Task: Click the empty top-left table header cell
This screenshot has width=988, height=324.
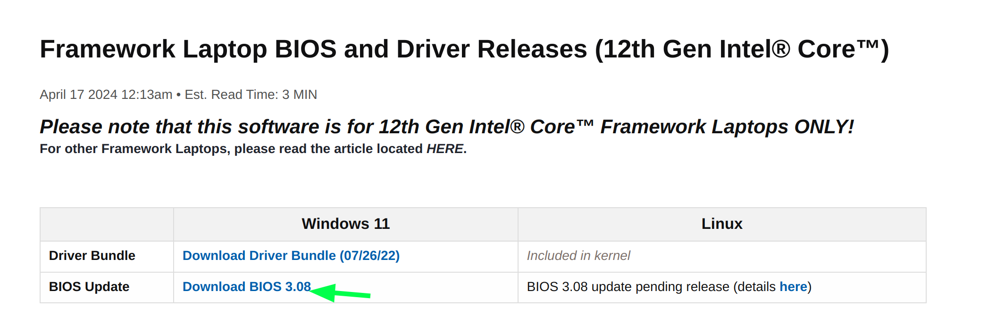Action: pyautogui.click(x=107, y=224)
